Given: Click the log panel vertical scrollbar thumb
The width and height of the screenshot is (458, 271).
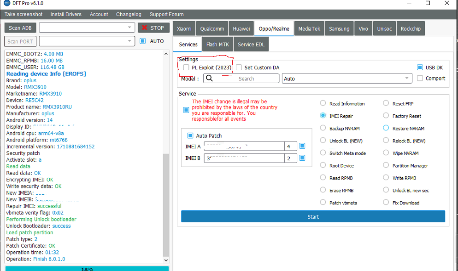Looking at the screenshot, I should (x=166, y=205).
